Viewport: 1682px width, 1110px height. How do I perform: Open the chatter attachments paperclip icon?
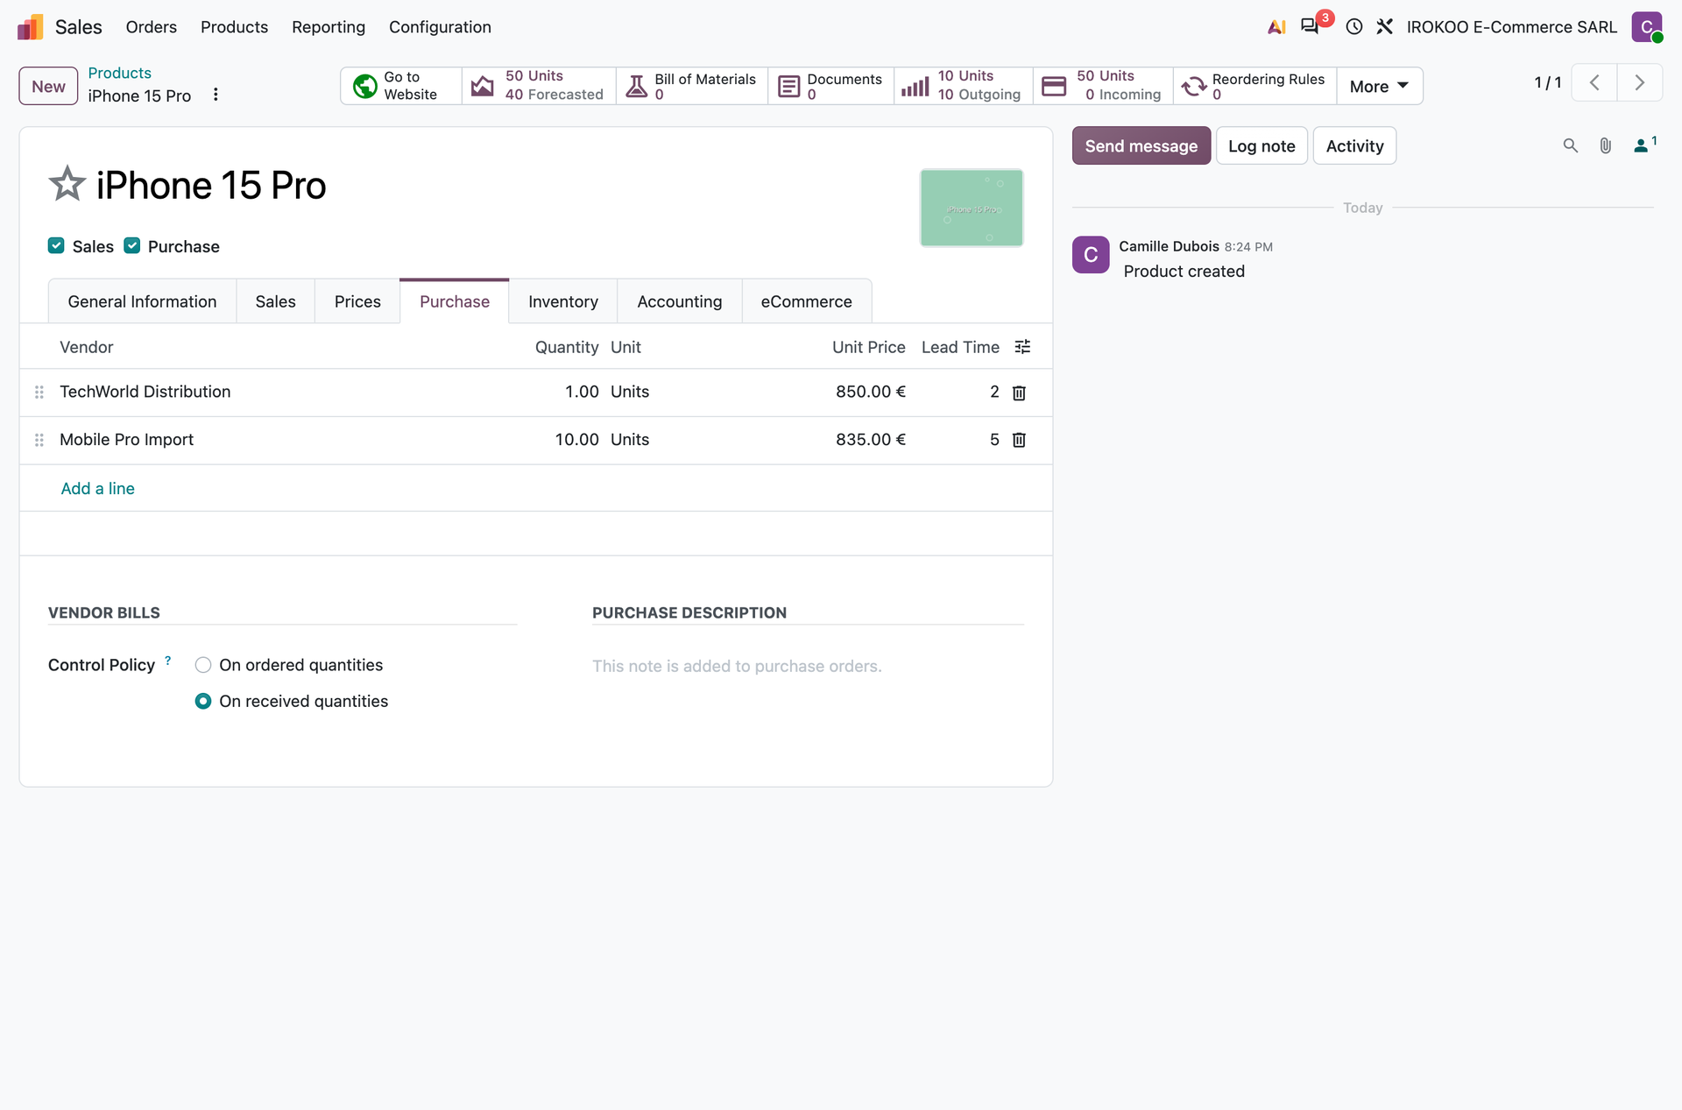1606,145
